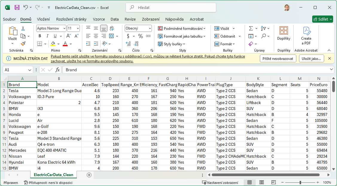Click the Vložit paste clipboard icon
Image resolution: width=337 pixels, height=186 pixels.
pyautogui.click(x=13, y=31)
